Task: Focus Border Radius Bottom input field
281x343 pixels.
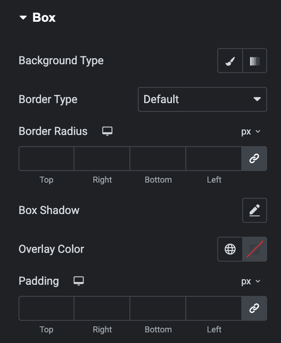Action: (x=158, y=159)
